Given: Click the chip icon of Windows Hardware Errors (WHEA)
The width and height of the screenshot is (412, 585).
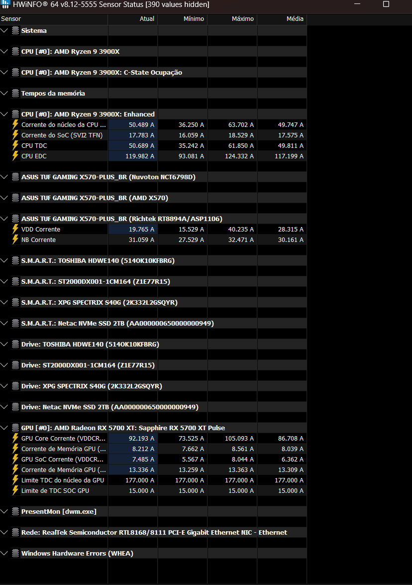Looking at the screenshot, I should [15, 553].
